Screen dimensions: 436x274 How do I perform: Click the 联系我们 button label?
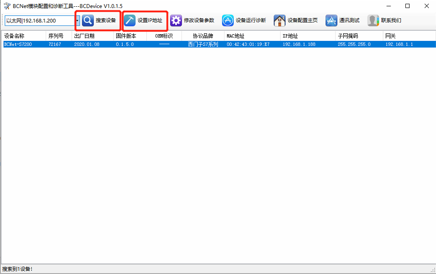(391, 20)
